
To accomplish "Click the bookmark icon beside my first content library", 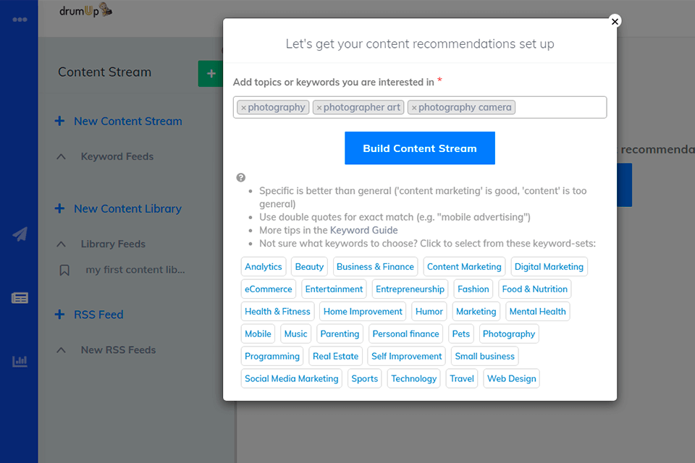I will point(64,270).
